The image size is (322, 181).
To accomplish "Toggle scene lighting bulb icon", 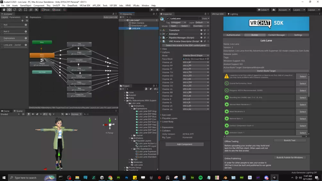I will [29, 114].
